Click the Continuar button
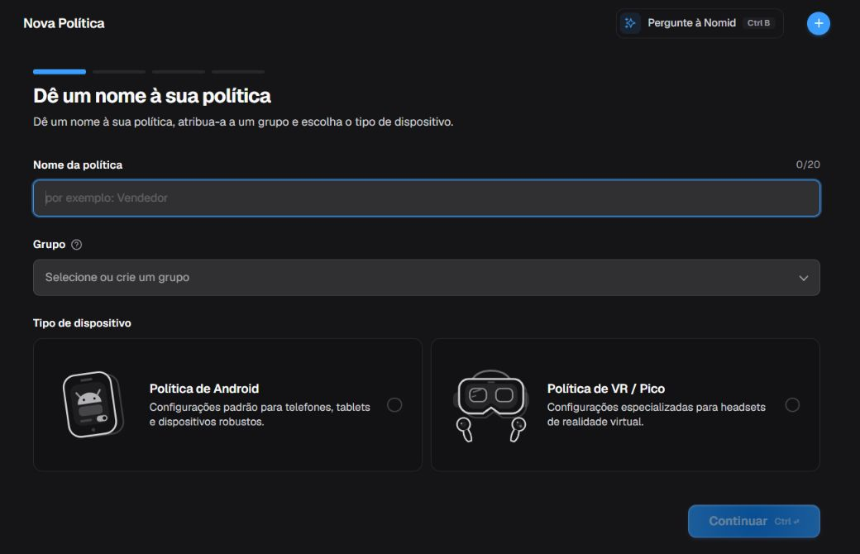 point(753,521)
